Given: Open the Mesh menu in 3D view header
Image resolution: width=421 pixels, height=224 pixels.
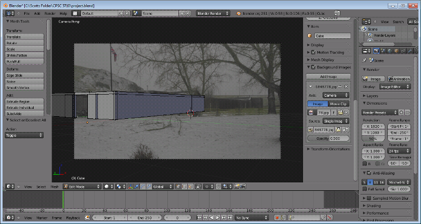Looking at the screenshot, I should (55, 187).
